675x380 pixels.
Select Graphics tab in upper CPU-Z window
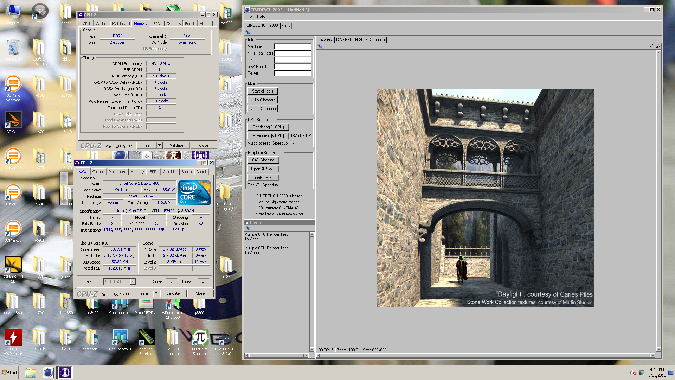coord(173,24)
